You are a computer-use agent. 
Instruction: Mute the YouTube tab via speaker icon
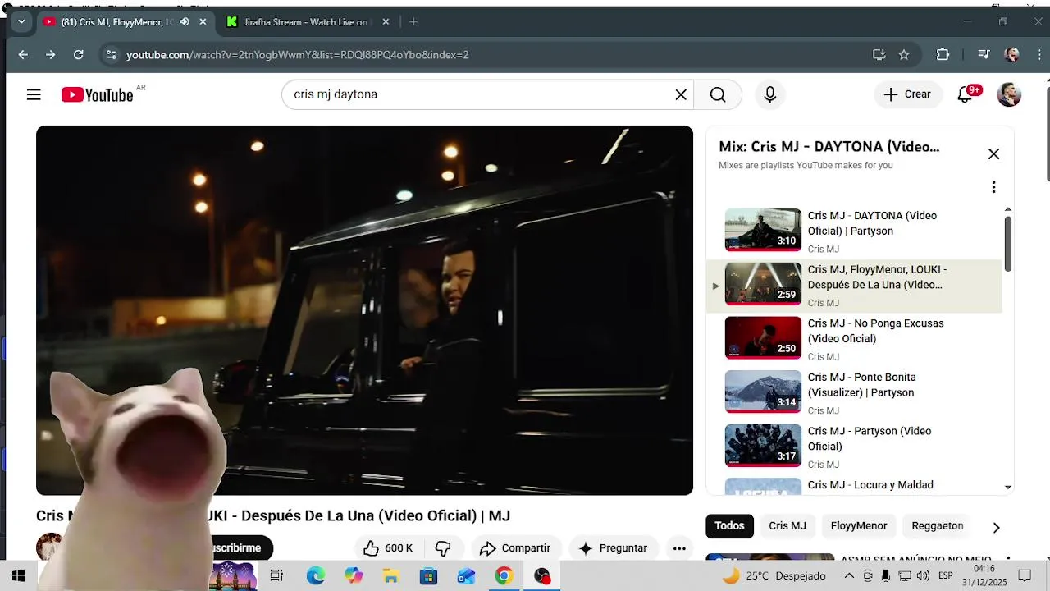pyautogui.click(x=185, y=22)
